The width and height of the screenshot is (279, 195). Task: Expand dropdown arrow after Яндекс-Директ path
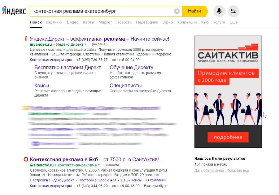[85, 44]
